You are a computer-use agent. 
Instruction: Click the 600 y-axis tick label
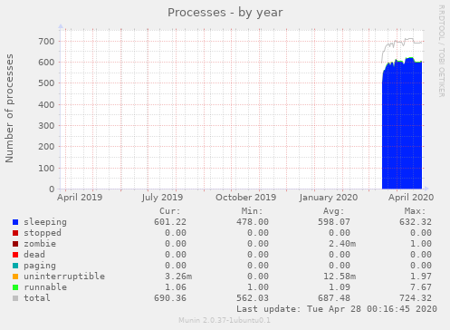click(x=46, y=63)
